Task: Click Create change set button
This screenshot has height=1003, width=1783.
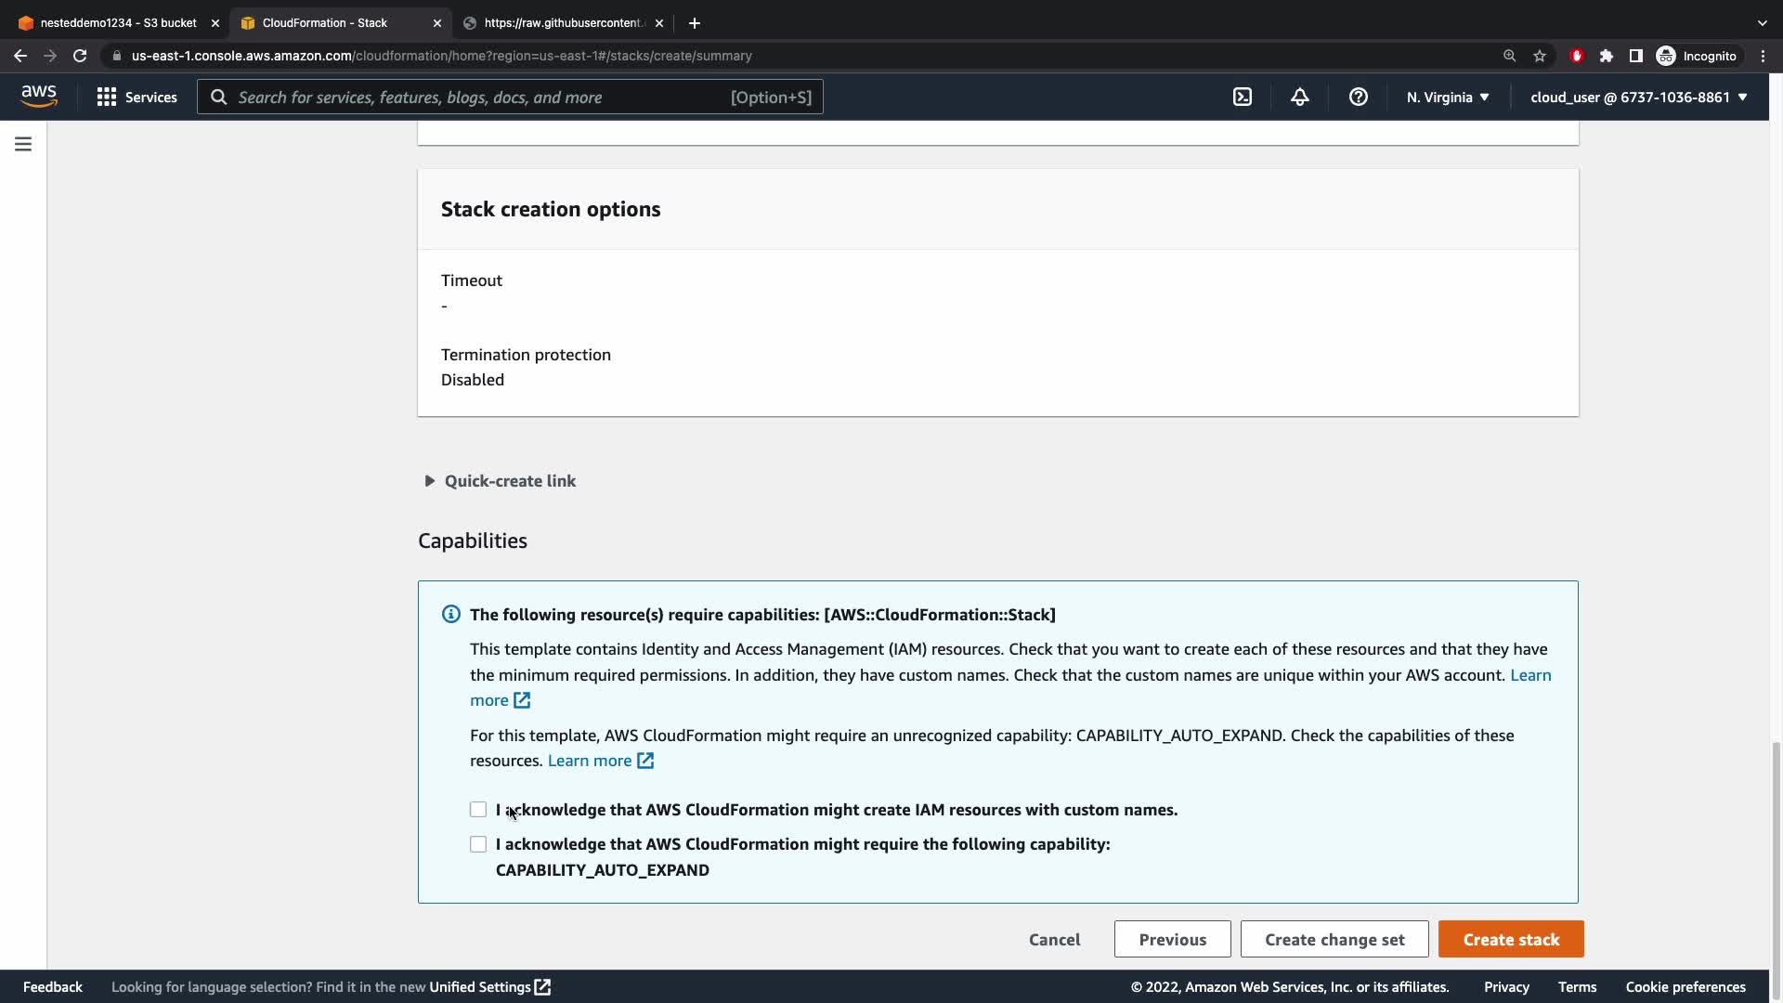Action: (x=1334, y=940)
